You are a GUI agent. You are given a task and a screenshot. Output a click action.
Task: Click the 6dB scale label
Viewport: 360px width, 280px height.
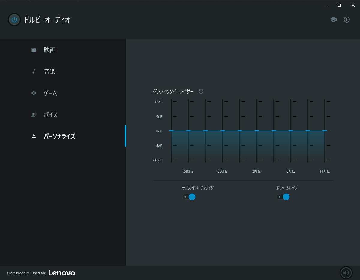pos(159,116)
